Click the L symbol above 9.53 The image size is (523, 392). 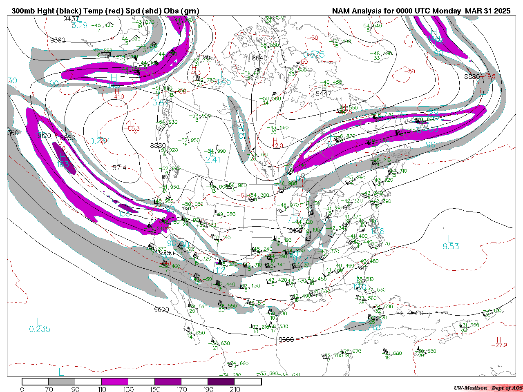click(x=450, y=239)
